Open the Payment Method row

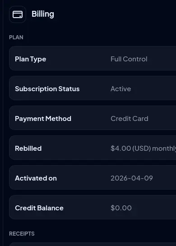pyautogui.click(x=93, y=118)
